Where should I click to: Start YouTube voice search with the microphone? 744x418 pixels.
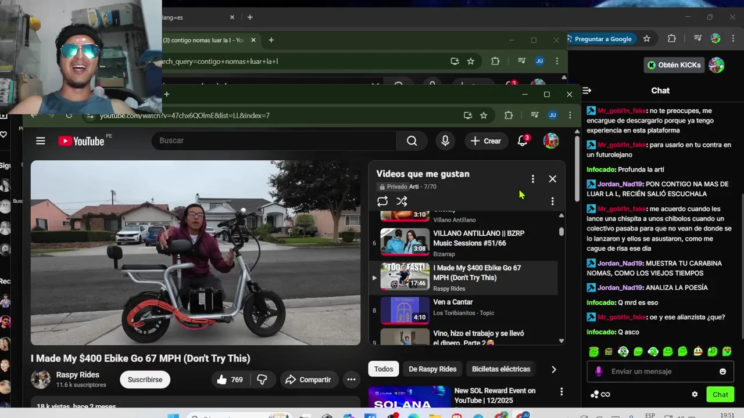[445, 140]
